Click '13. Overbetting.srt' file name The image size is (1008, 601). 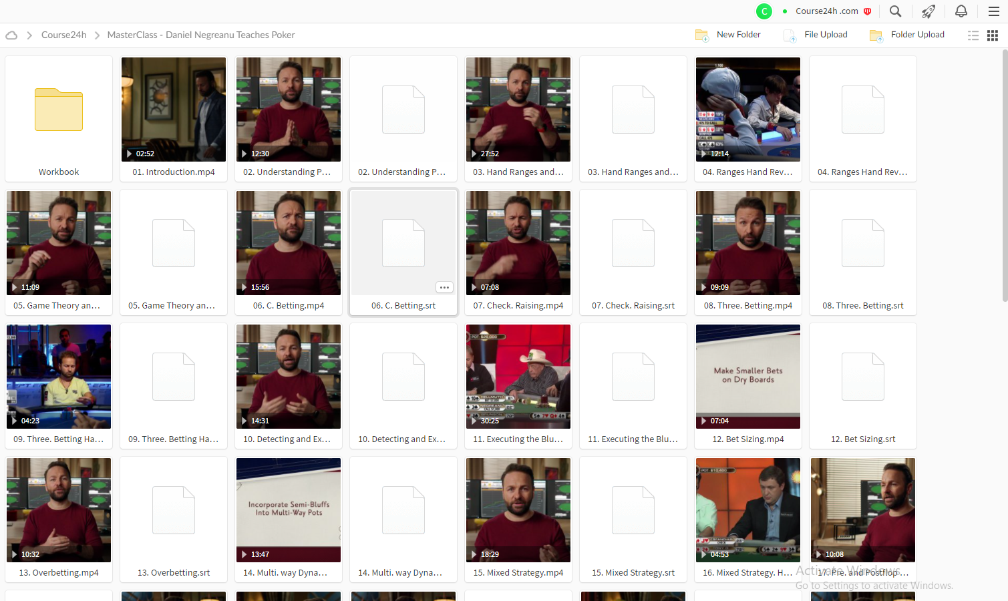point(174,573)
